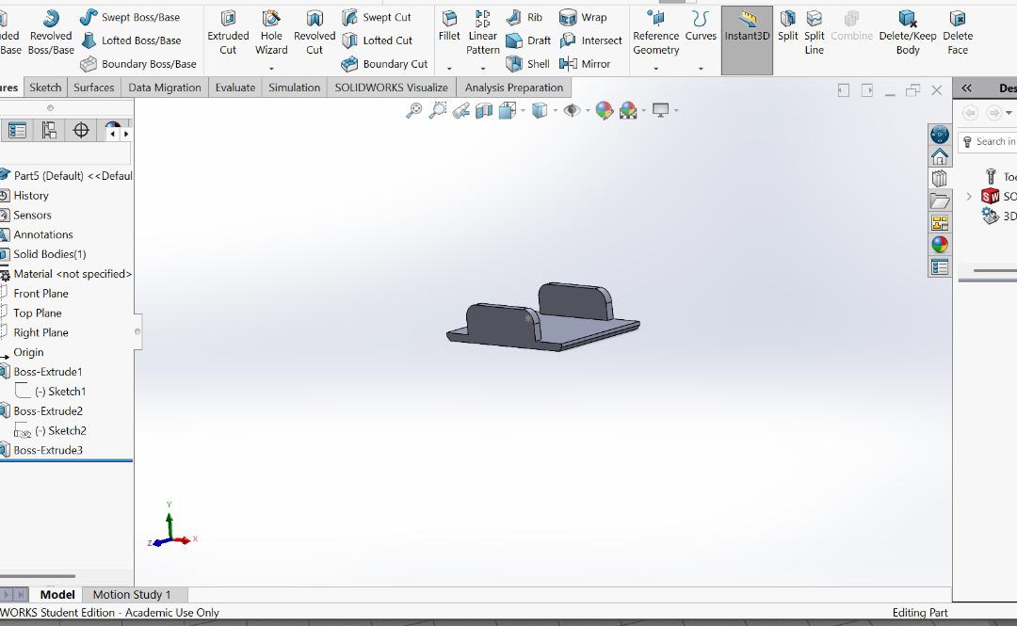The image size is (1017, 626).
Task: Select the Swept Cut tool
Action: click(x=377, y=17)
